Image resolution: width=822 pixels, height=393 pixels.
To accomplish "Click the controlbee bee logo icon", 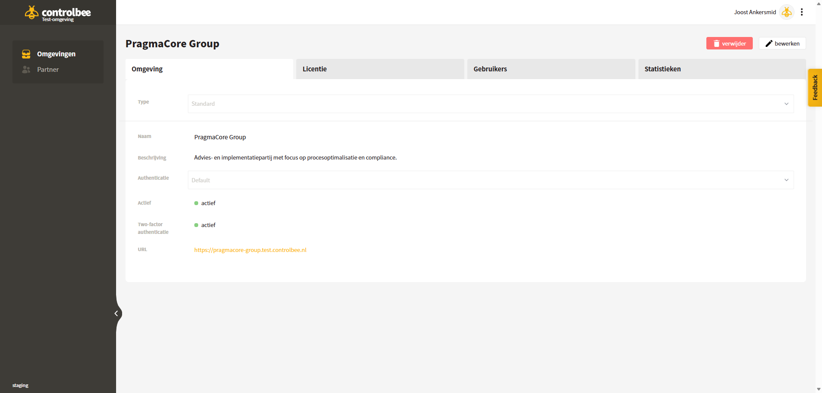I will tap(31, 12).
